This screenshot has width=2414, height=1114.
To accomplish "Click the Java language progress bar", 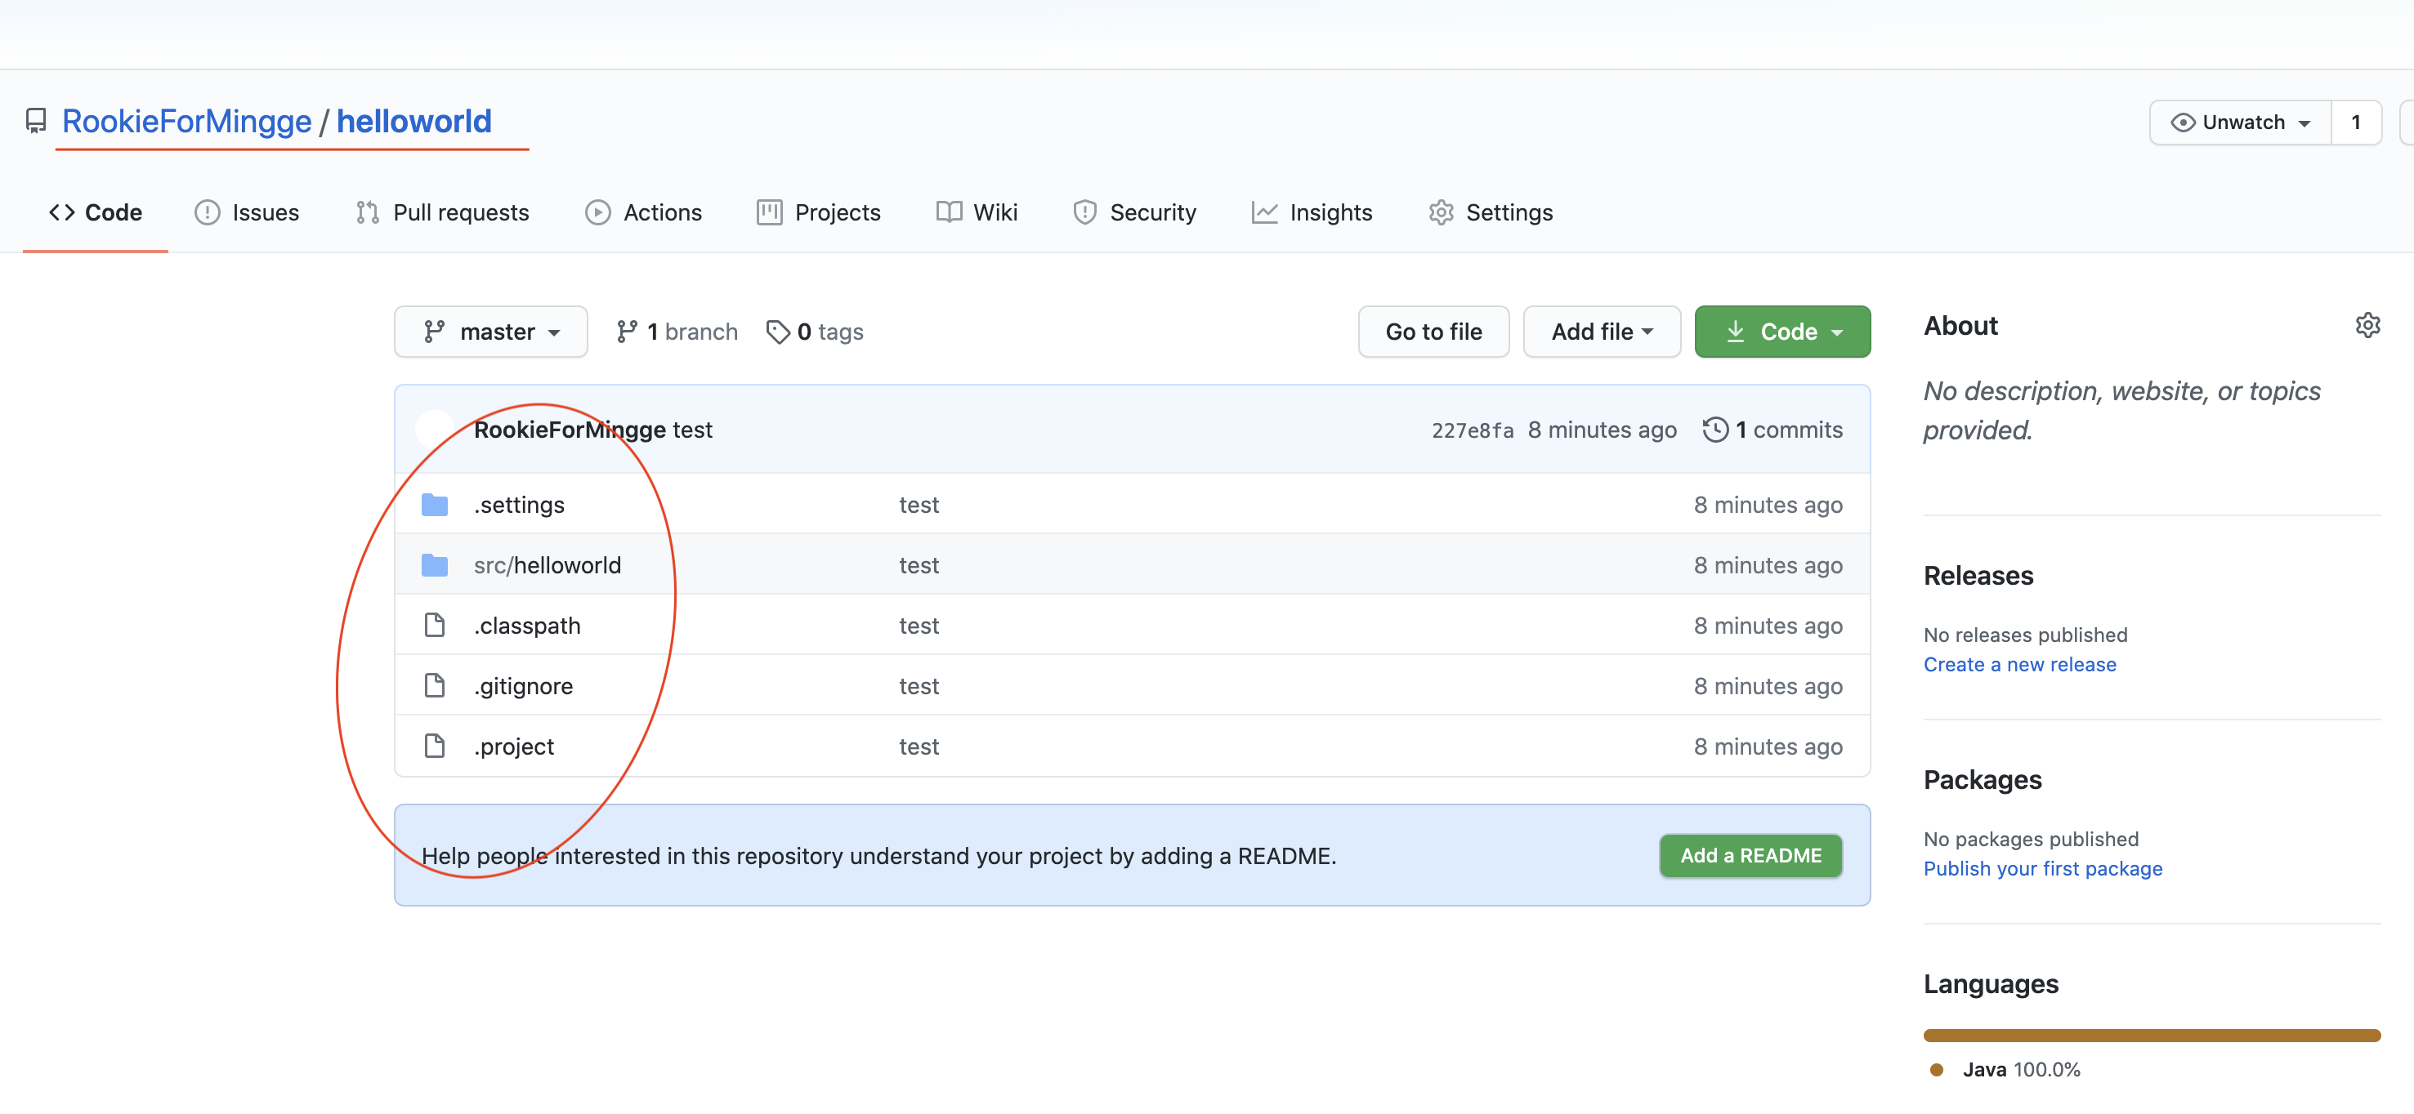I will [x=2152, y=1036].
